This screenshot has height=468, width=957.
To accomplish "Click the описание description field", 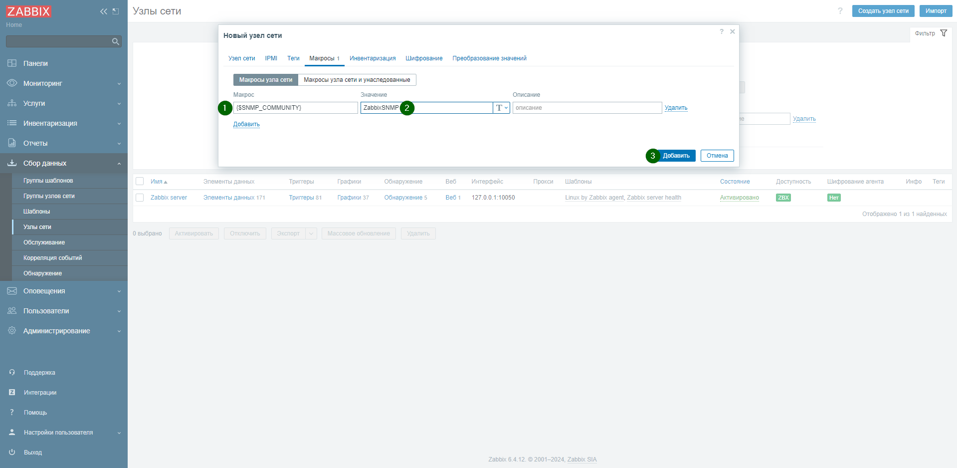I will point(587,108).
